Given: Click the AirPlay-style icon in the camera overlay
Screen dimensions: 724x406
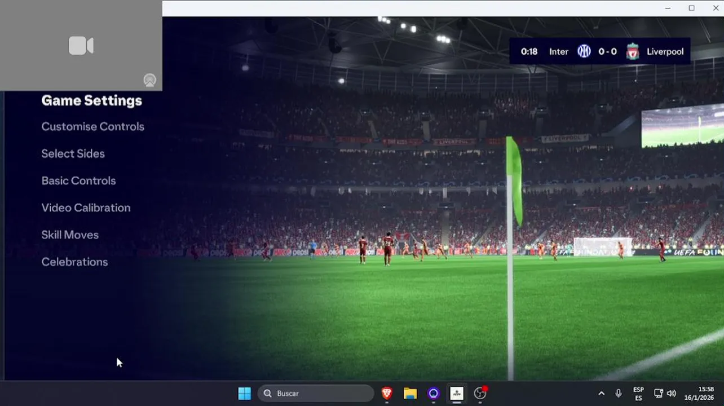Looking at the screenshot, I should pos(149,80).
